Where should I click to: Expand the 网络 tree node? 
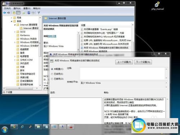tap(12, 18)
